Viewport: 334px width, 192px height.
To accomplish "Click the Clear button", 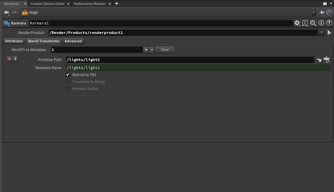I will pyautogui.click(x=165, y=49).
